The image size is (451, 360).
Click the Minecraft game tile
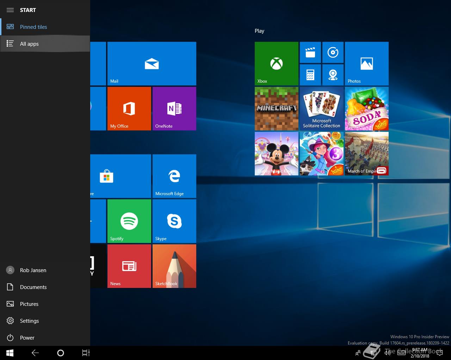[x=276, y=109]
